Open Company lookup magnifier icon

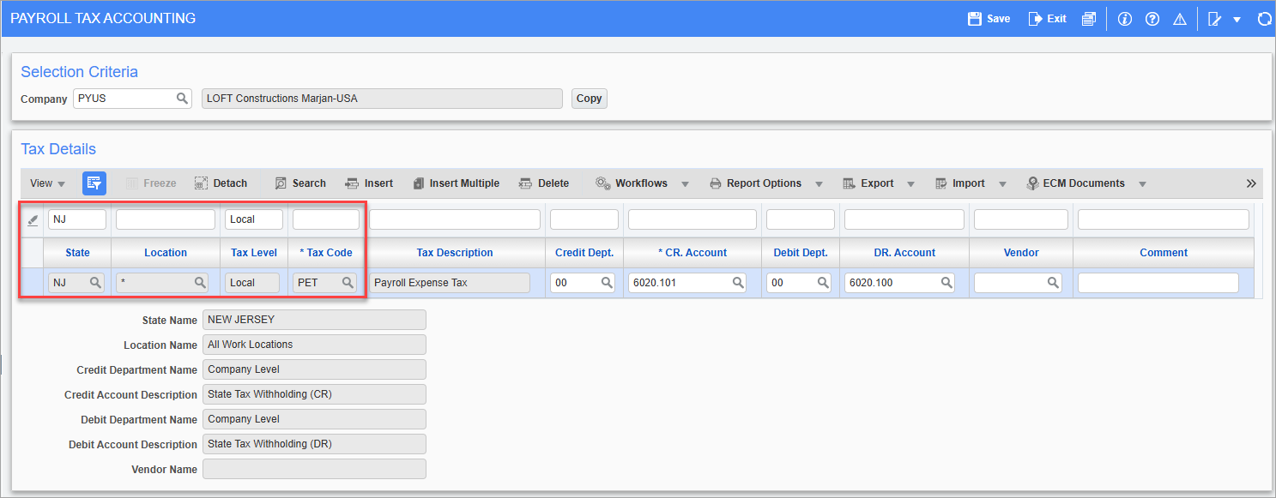(x=182, y=99)
